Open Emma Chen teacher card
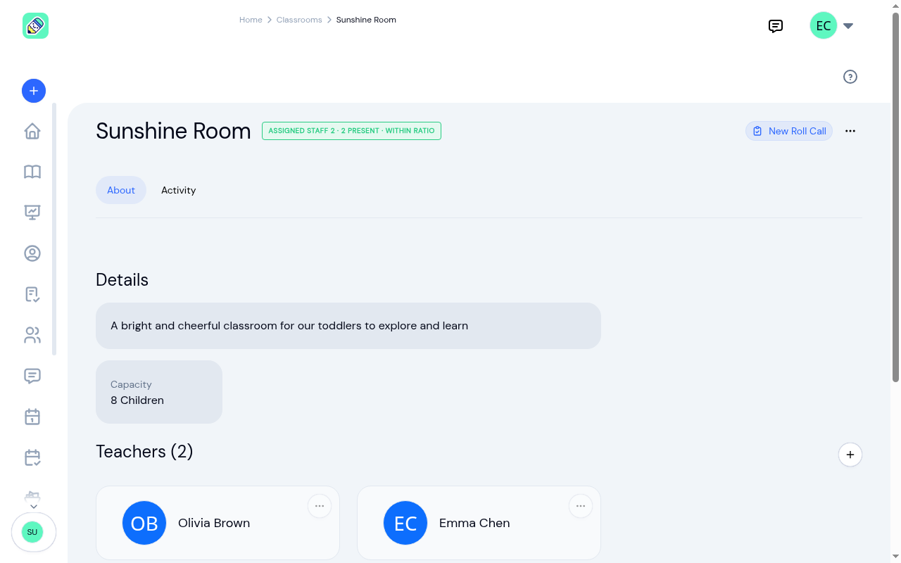The height and width of the screenshot is (563, 901). tap(479, 523)
